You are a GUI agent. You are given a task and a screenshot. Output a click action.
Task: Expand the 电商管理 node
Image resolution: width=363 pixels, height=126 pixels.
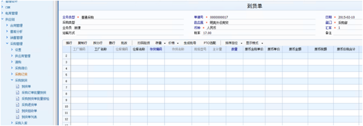2,13
